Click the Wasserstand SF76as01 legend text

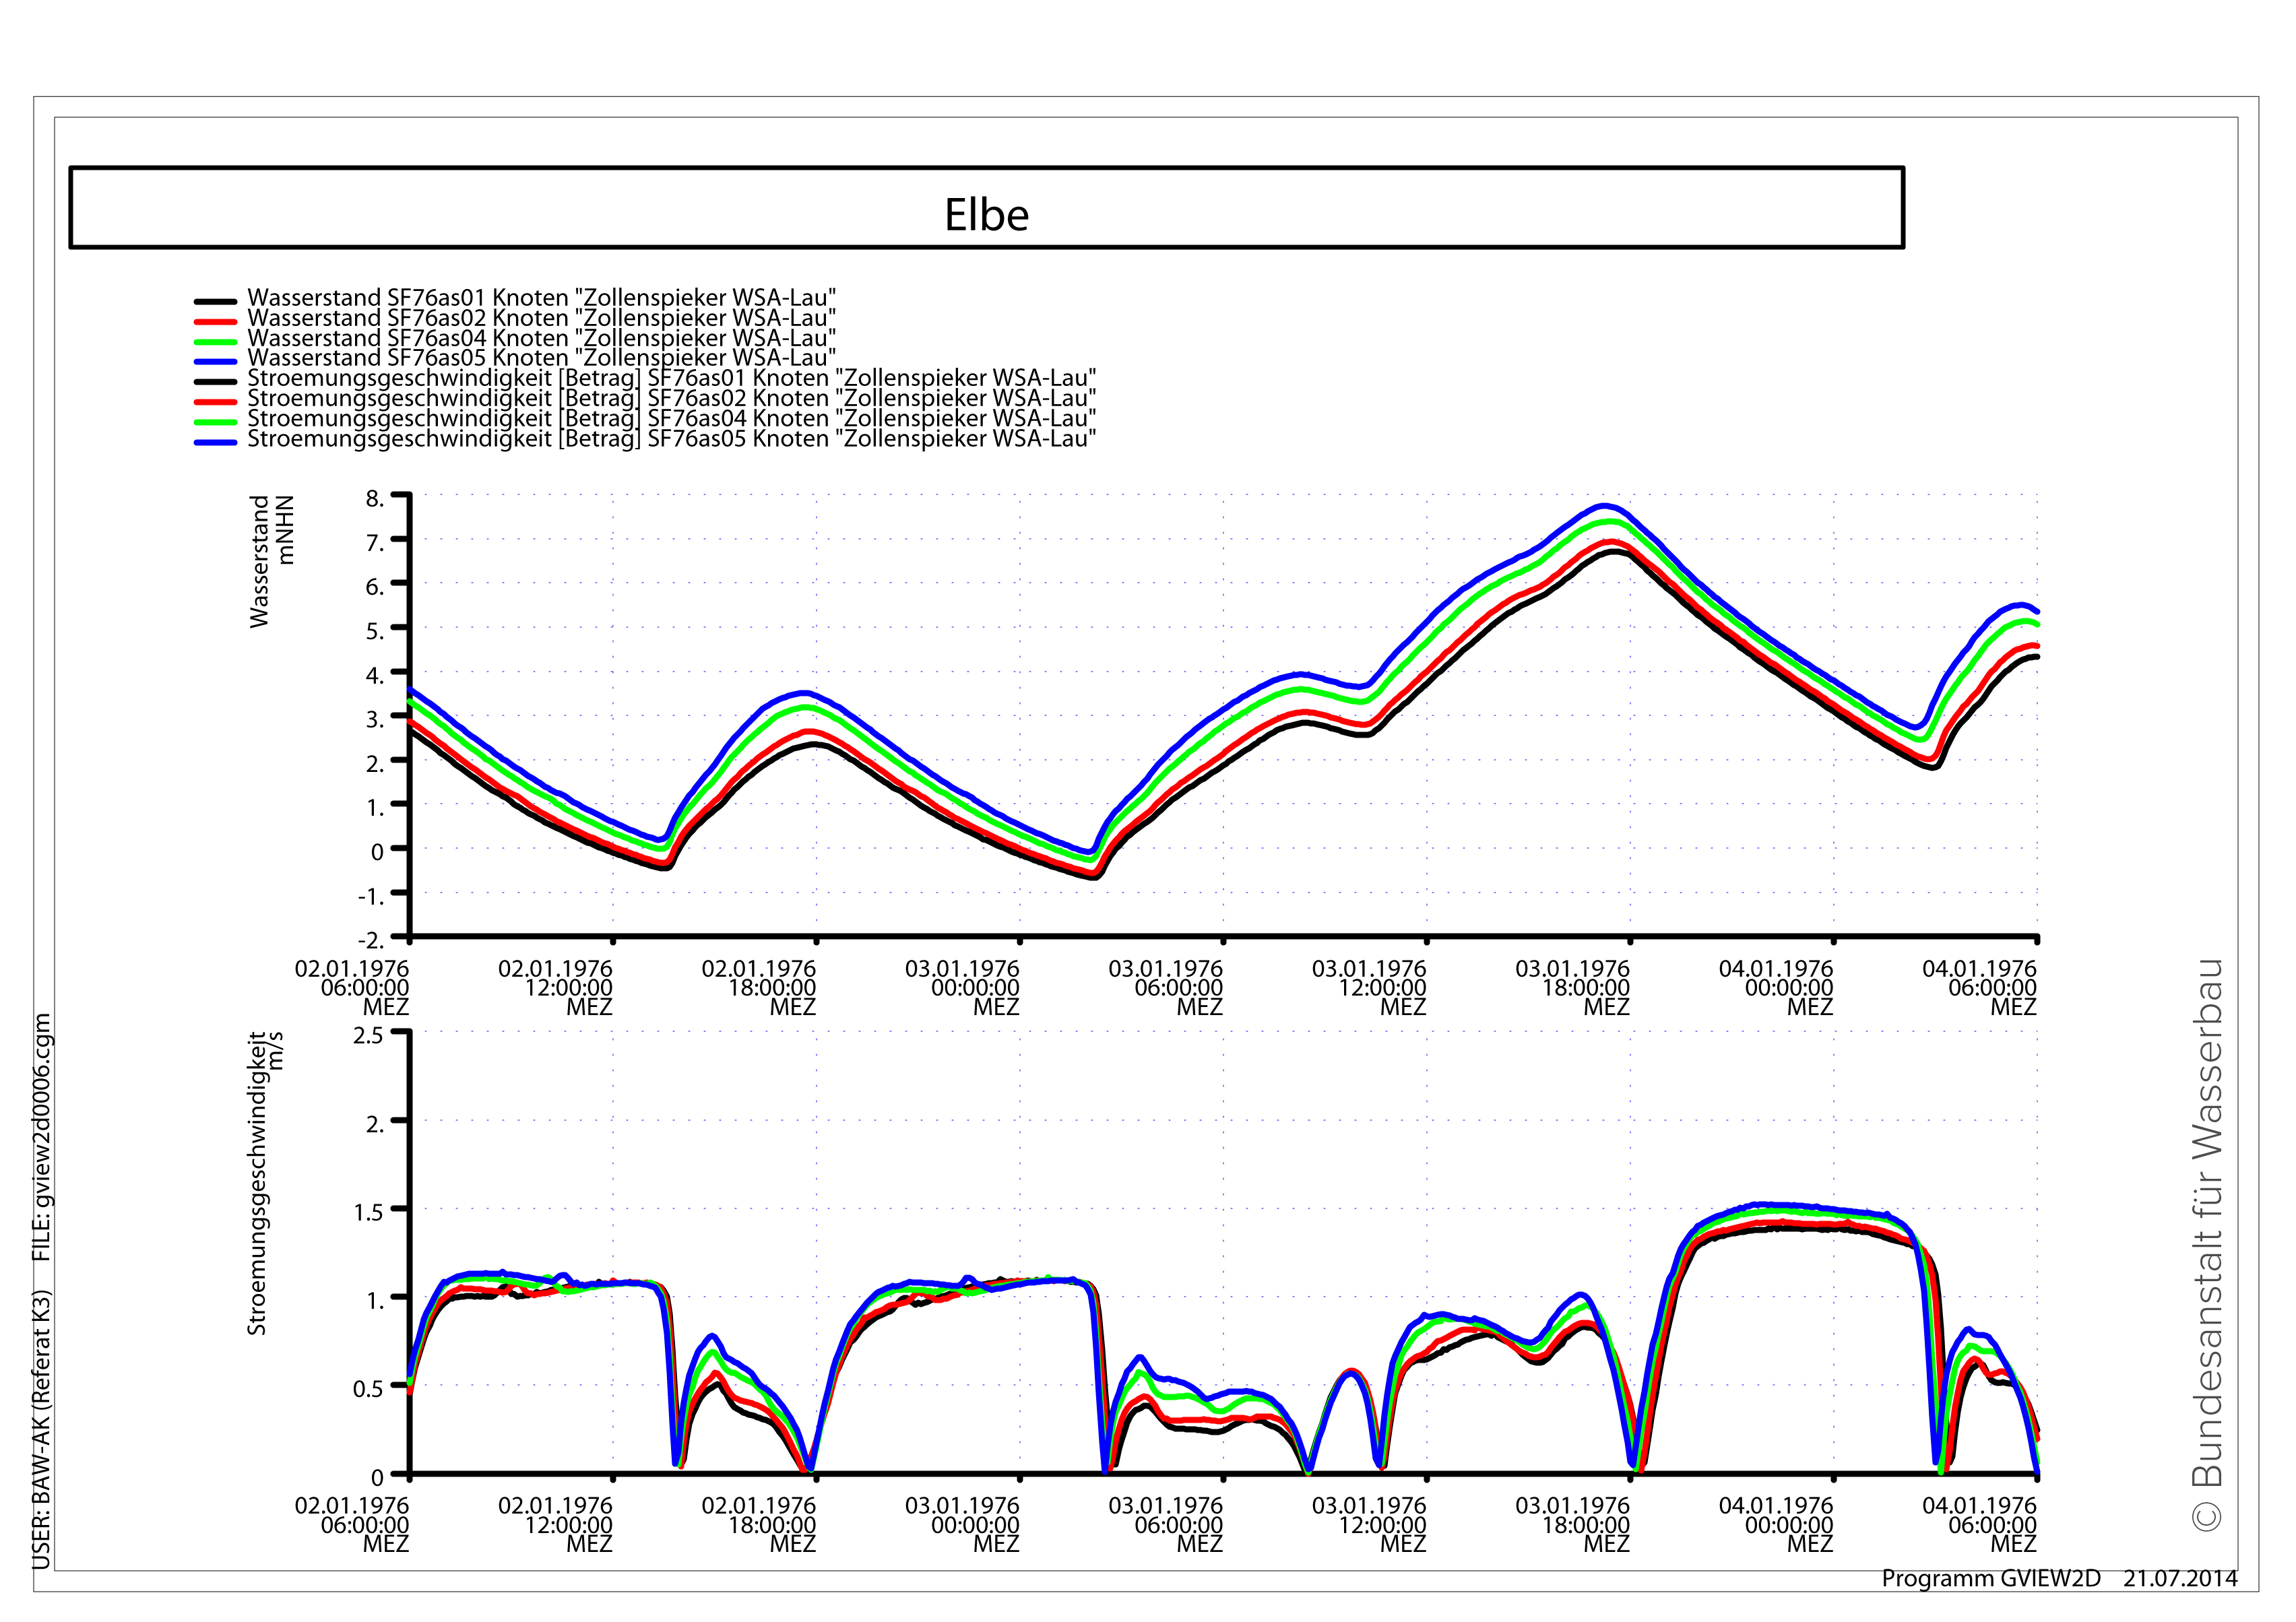(x=541, y=298)
